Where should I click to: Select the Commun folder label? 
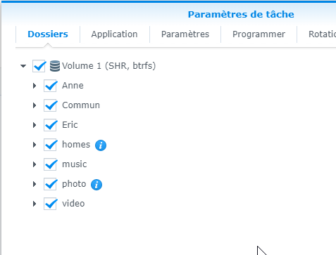click(81, 105)
